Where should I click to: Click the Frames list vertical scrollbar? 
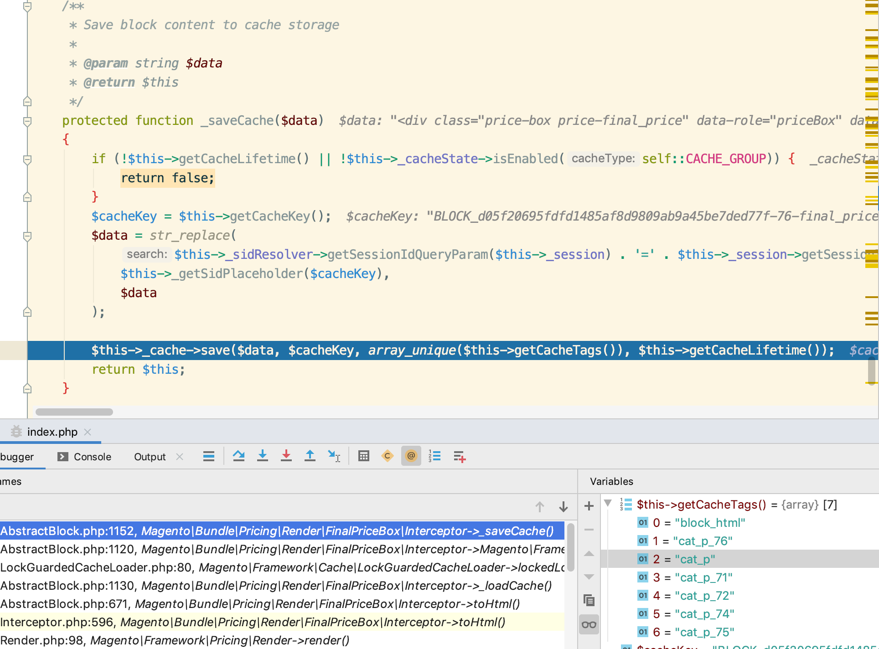(570, 547)
